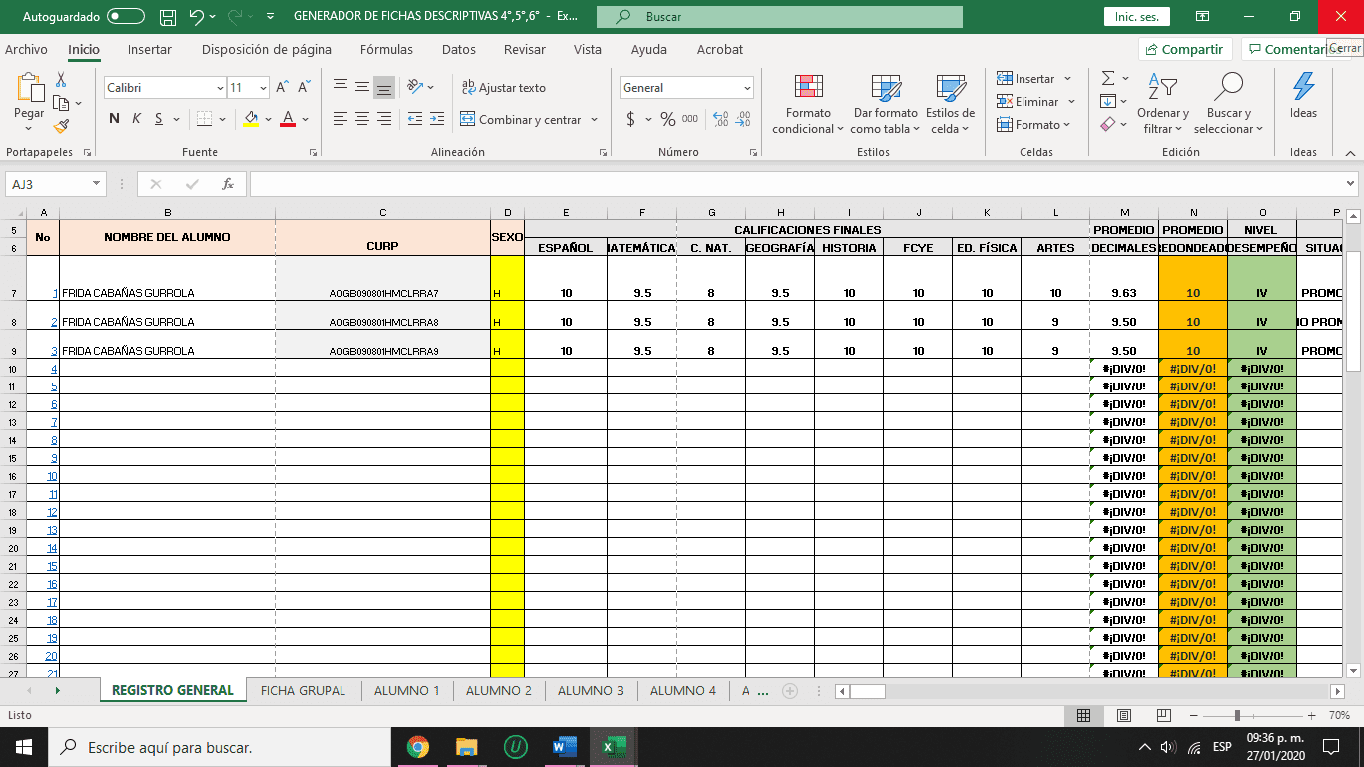Image resolution: width=1364 pixels, height=767 pixels.
Task: Open the Fórmulas ribbon tab
Action: coord(386,50)
